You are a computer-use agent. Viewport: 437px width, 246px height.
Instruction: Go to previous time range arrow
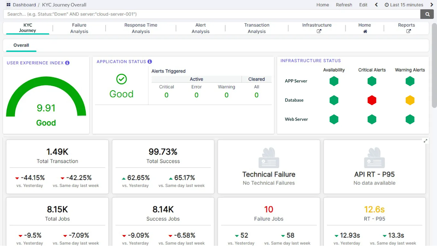[x=376, y=5]
